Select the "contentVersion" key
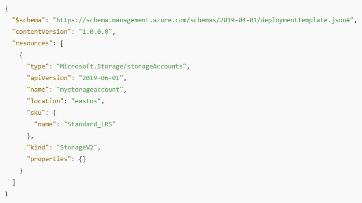Screen dimensions: 362x203 click(40, 32)
